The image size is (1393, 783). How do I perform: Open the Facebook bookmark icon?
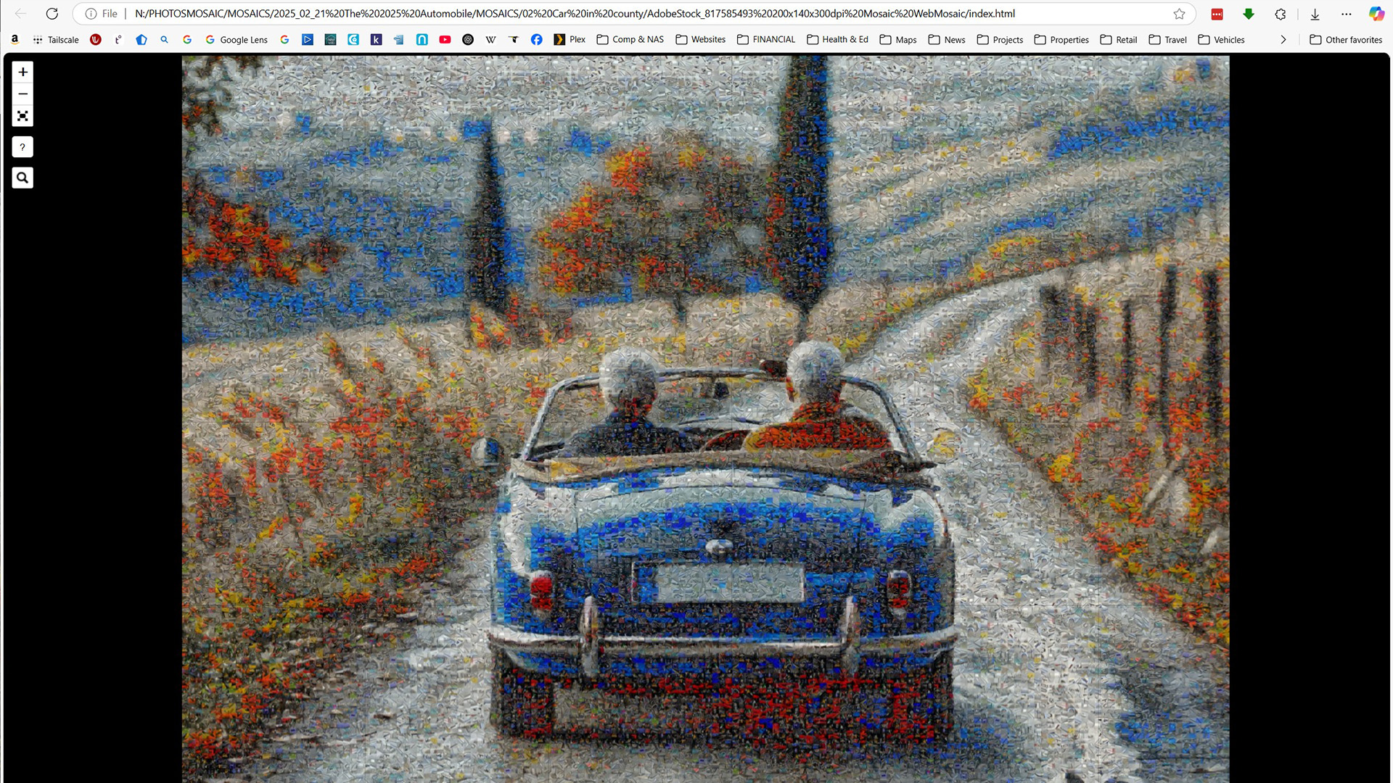[x=536, y=39]
